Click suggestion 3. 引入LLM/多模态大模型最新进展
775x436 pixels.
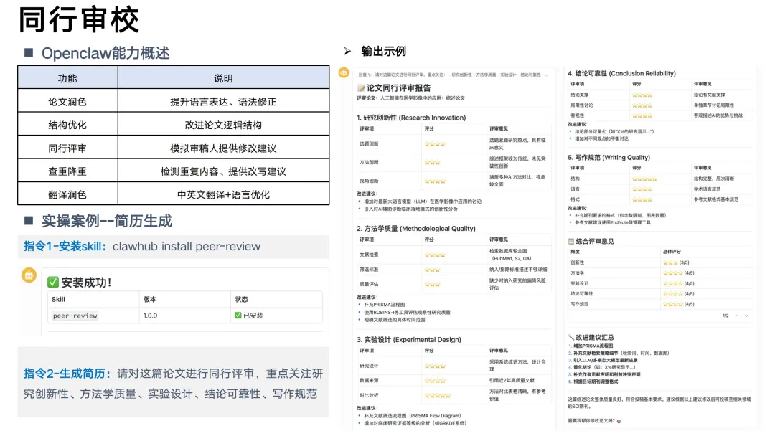[x=603, y=361]
